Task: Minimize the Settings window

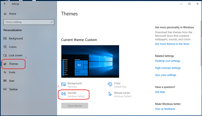Action: coord(181,4)
